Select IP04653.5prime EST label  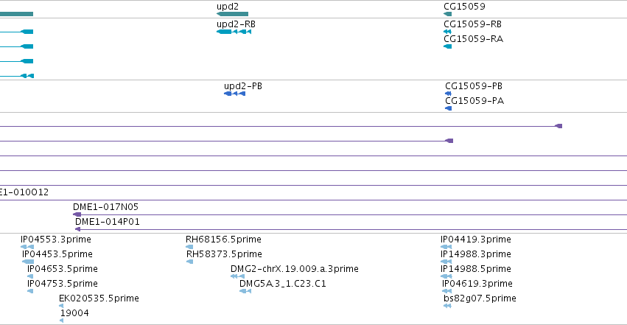point(63,269)
